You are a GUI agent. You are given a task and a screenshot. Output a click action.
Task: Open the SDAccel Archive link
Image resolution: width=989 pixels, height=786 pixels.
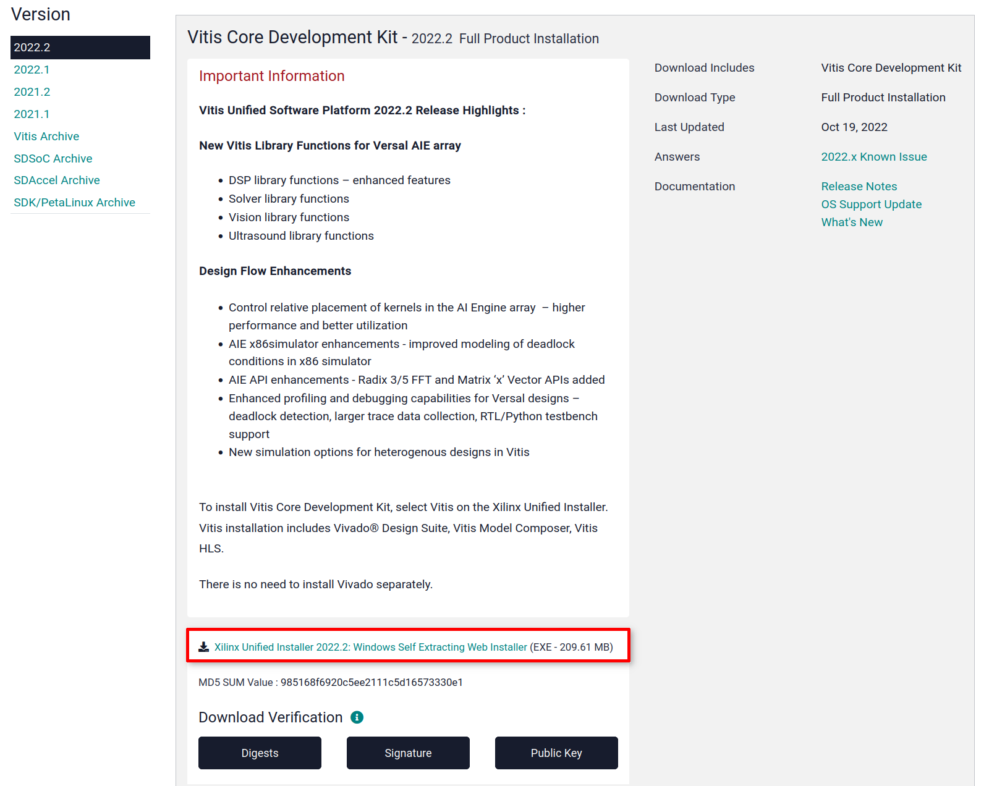[57, 180]
